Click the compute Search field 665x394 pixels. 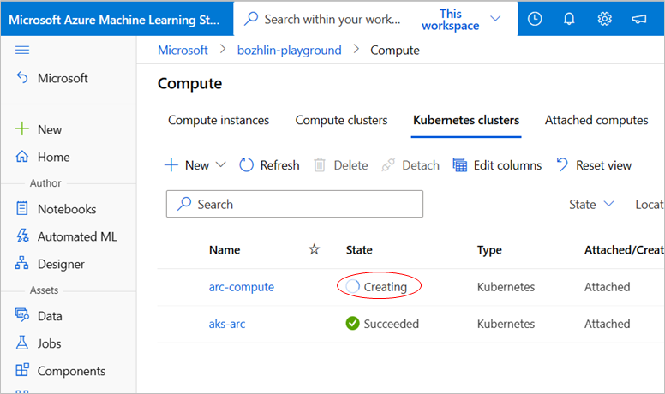pos(294,204)
